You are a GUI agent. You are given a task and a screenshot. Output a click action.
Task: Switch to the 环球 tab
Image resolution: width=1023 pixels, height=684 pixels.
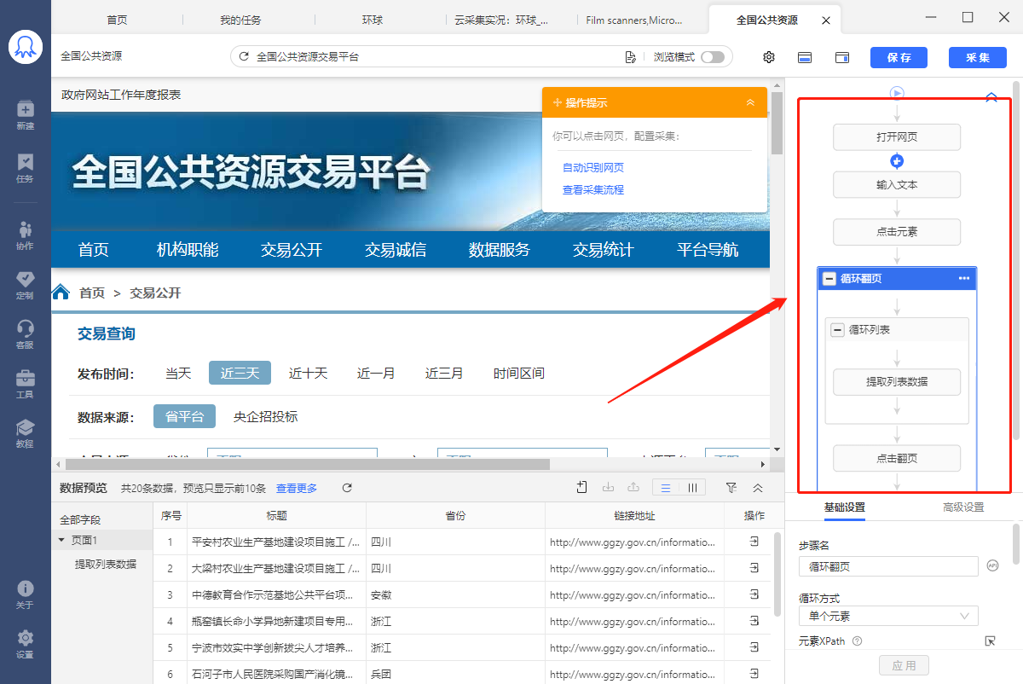coord(373,20)
